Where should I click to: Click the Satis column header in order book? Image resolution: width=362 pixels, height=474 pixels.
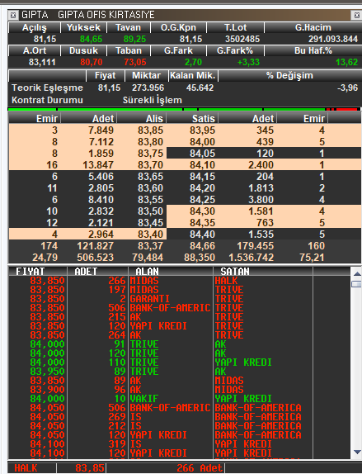[192, 118]
